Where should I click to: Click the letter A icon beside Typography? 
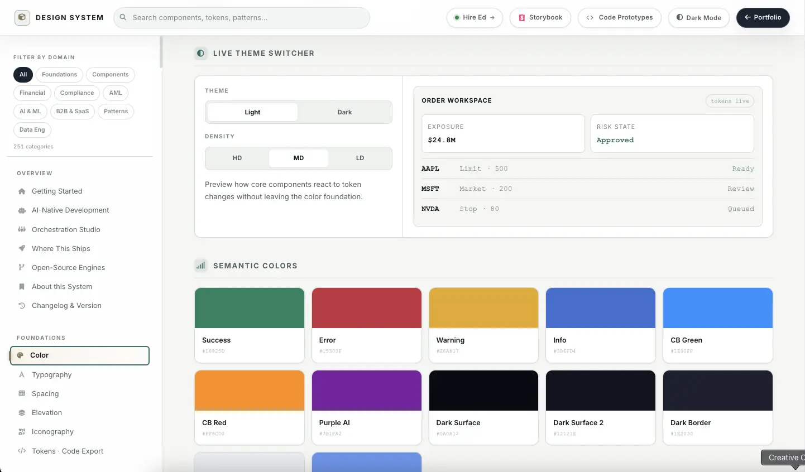(22, 374)
